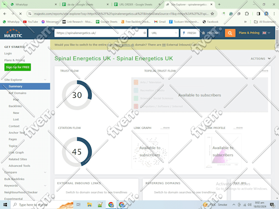Image resolution: width=279 pixels, height=209 pixels.
Task: Open the URL scope dropdown
Action: [x=164, y=33]
